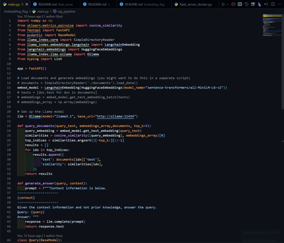284x243 pixels.
Task: Click 'llm.complete(prompt)' on line 43
Action: [x=66, y=222]
